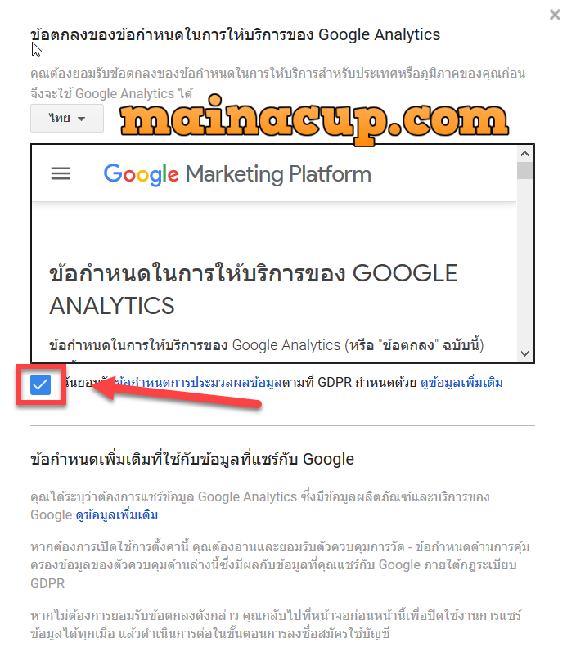Click the scroll up arrow in terms frame
576x647 pixels.
(x=524, y=154)
